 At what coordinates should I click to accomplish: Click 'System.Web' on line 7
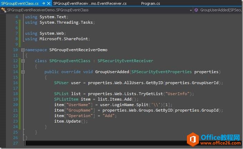52,33
